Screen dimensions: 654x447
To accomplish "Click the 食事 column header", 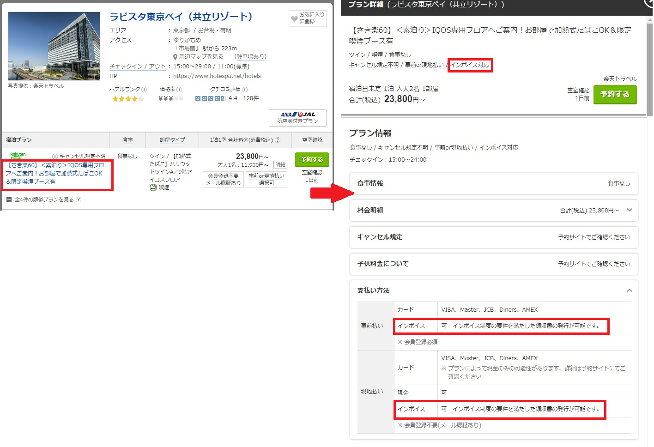I will tap(127, 140).
